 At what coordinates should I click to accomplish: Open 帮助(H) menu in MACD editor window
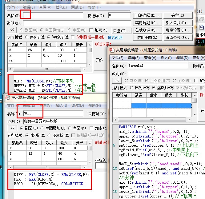pos(94,105)
